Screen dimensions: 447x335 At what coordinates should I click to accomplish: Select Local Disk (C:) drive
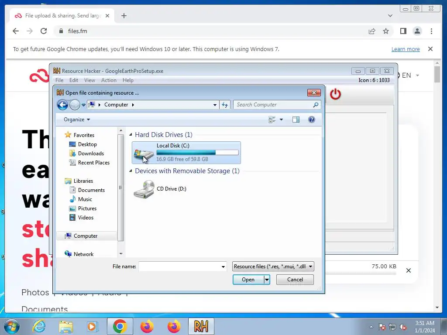tap(186, 153)
